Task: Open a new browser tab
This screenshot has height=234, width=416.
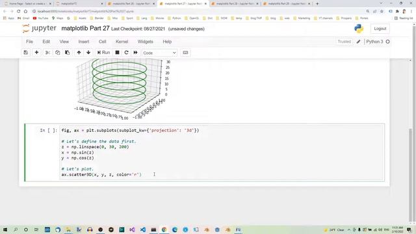Action: [x=317, y=4]
